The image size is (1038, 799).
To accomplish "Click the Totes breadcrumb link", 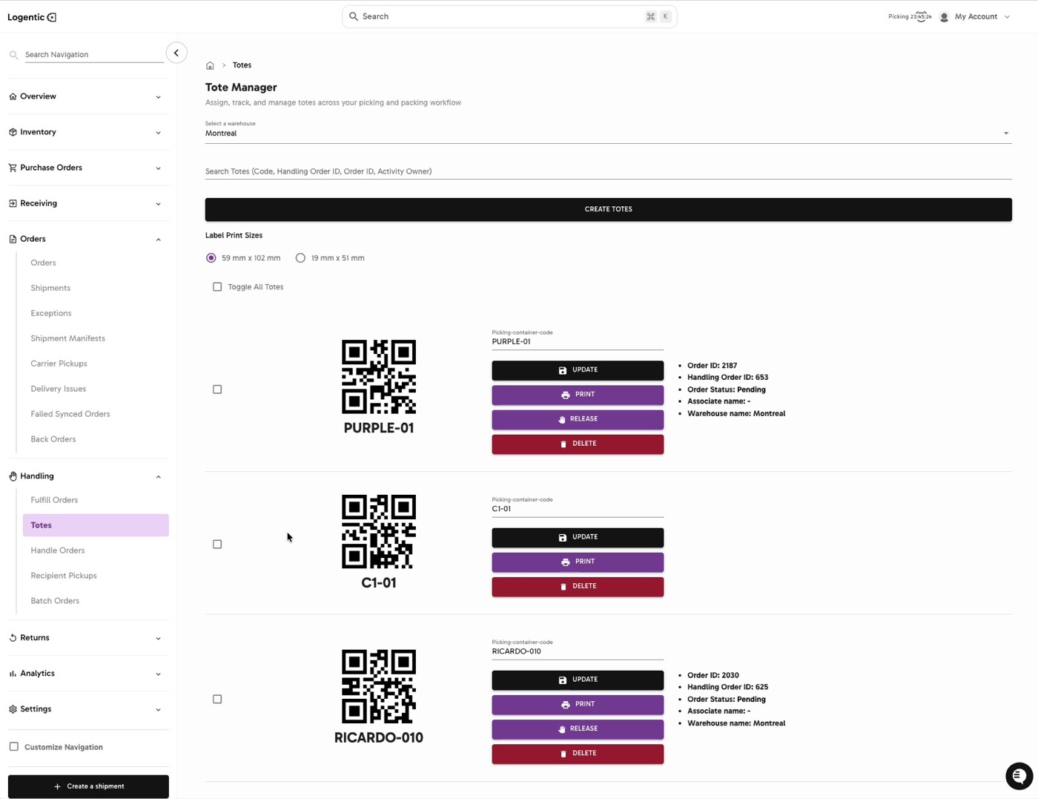I will 242,65.
